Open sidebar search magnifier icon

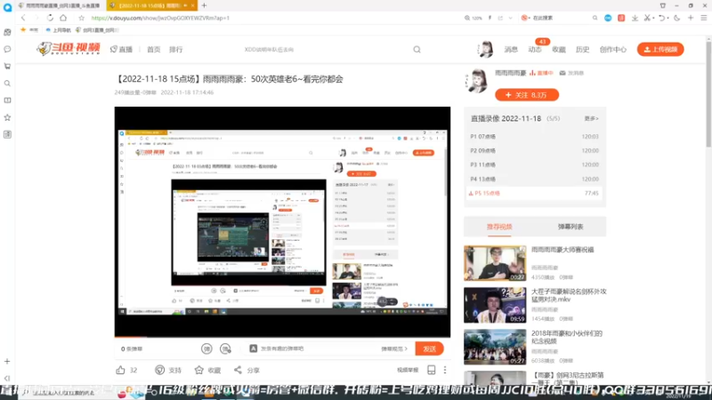pos(7,84)
